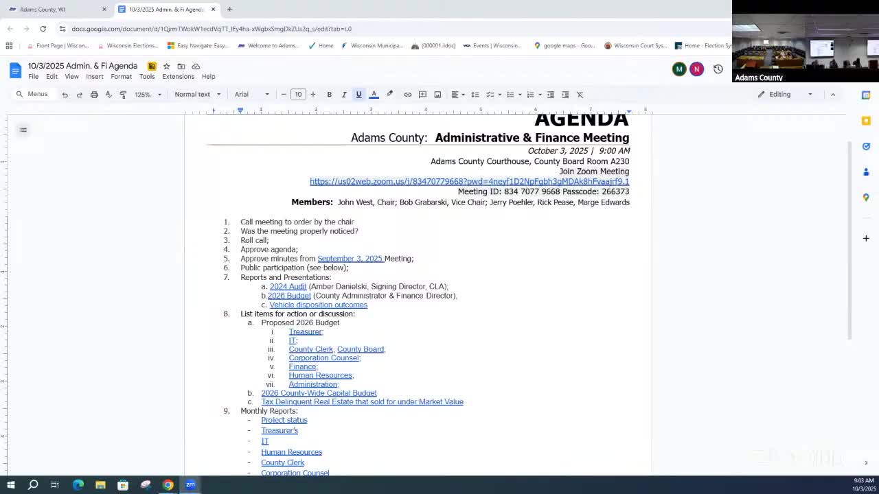Click the Print icon in toolbar
The height and width of the screenshot is (494, 879).
click(94, 95)
